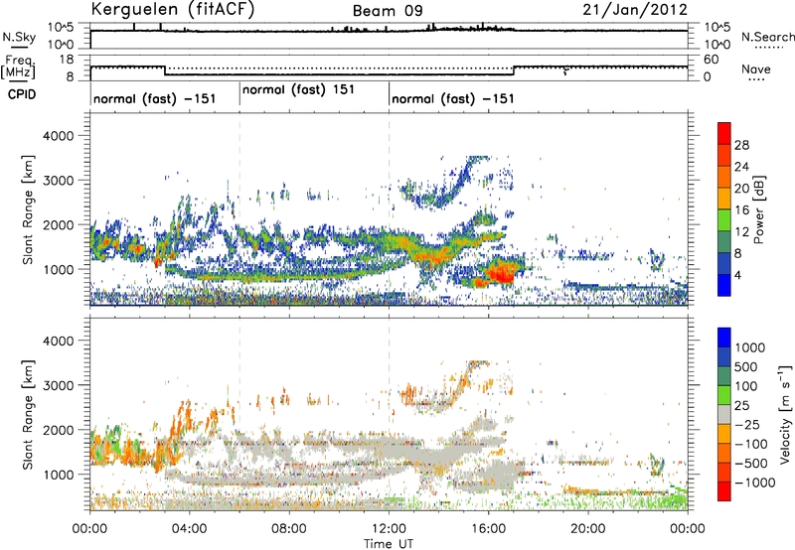Click the '28' tick on the power scale
The image size is (795, 550).
pos(741,145)
